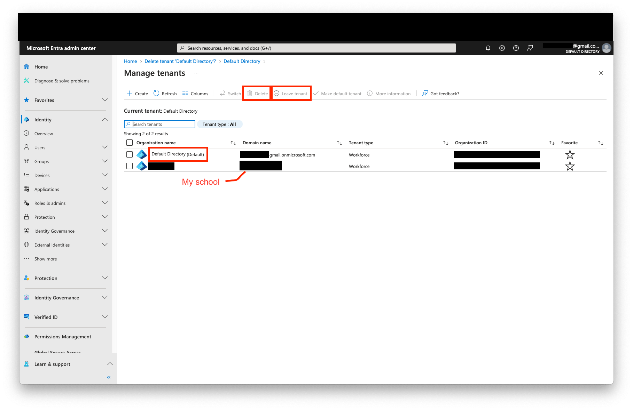Click the Leave tenant circle icon

pos(276,93)
